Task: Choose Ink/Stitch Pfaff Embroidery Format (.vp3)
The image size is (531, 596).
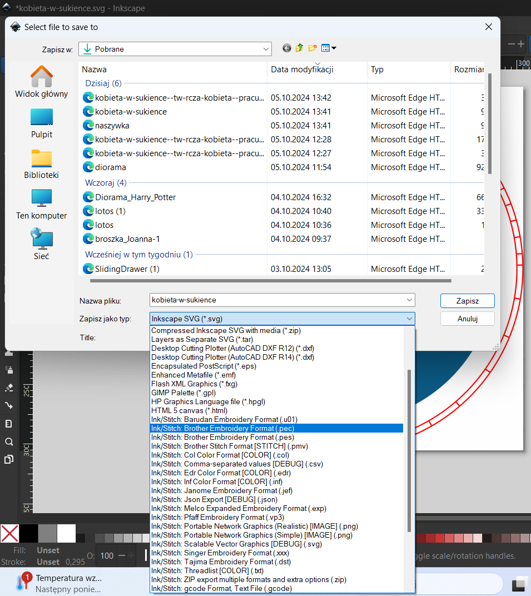Action: tap(277, 517)
